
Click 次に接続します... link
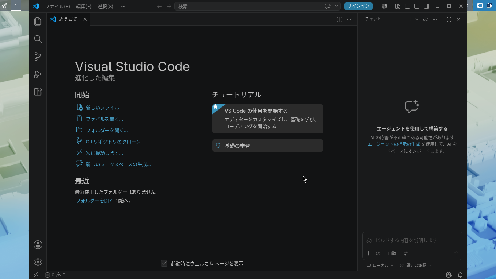104,153
